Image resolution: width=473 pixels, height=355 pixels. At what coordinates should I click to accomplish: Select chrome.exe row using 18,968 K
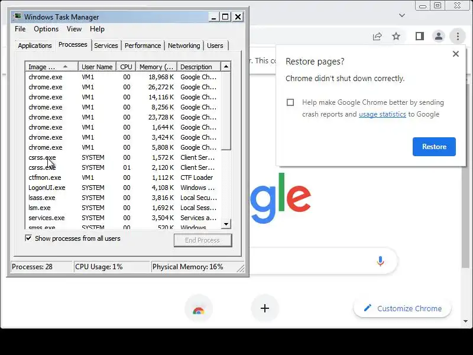(123, 77)
